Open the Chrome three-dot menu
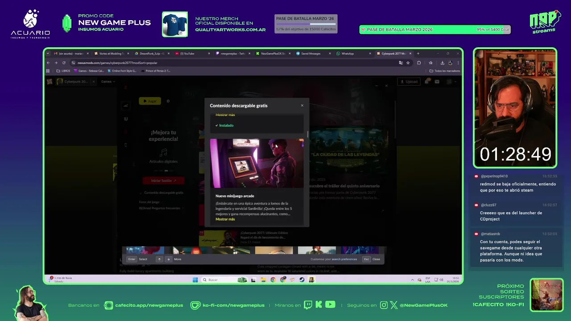The width and height of the screenshot is (571, 321). point(458,63)
